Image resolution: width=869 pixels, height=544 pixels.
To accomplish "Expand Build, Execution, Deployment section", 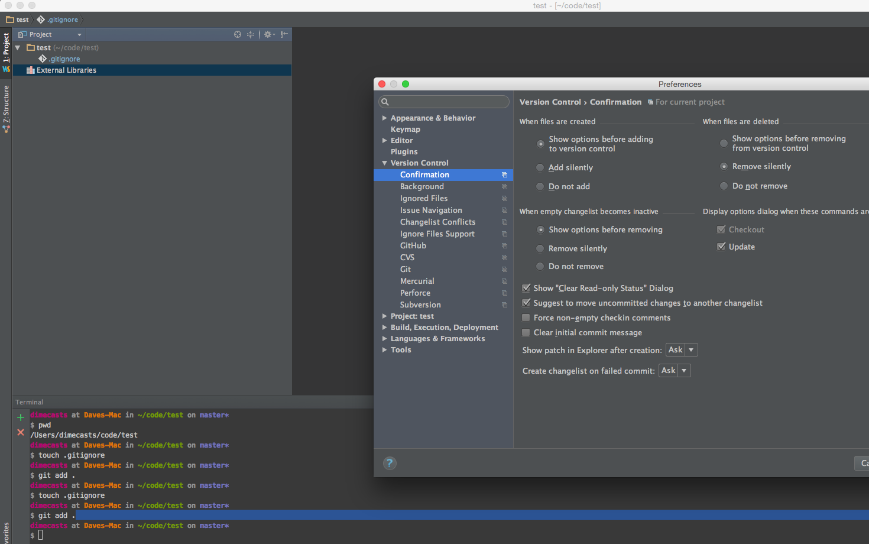I will click(384, 328).
